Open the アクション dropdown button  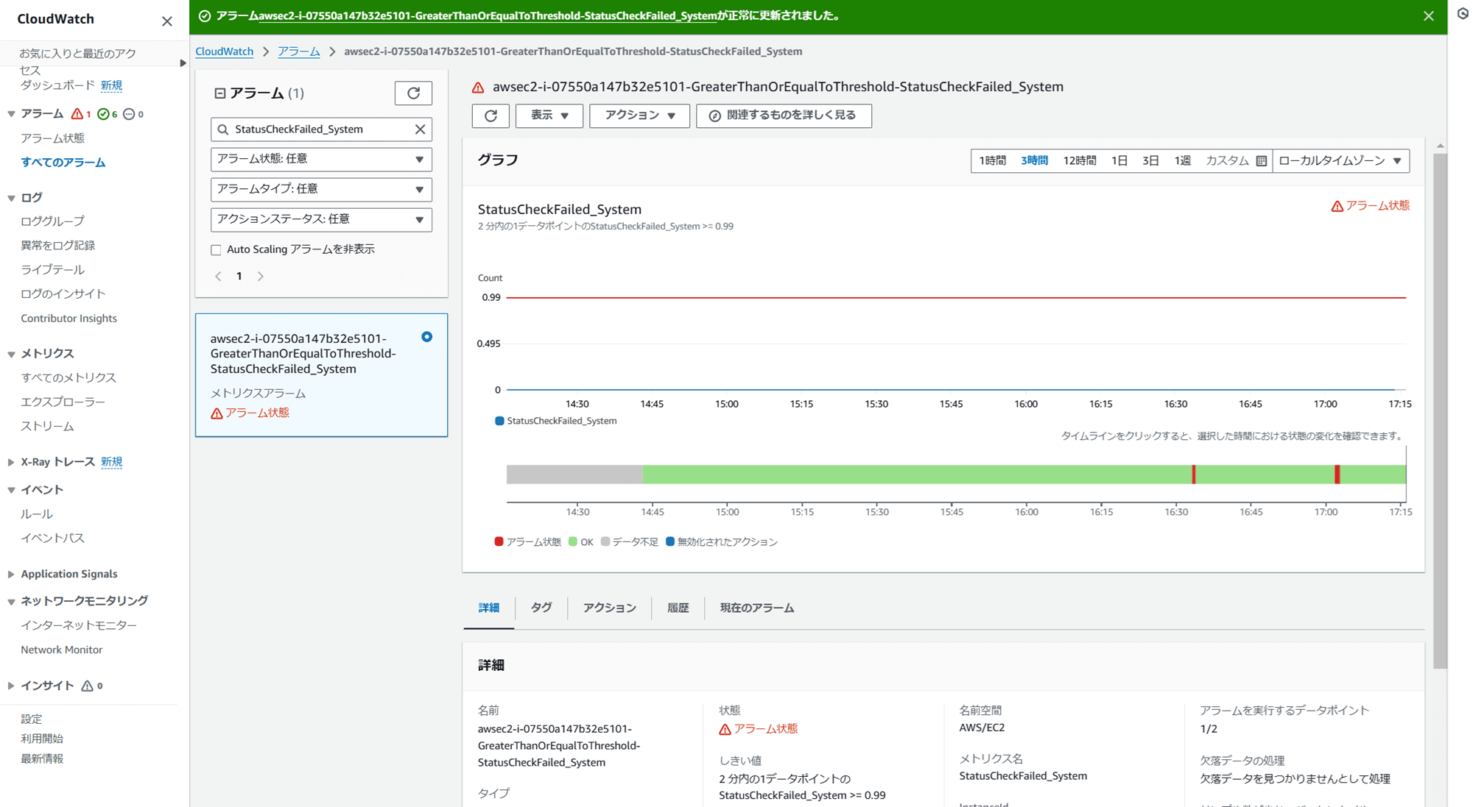point(639,115)
